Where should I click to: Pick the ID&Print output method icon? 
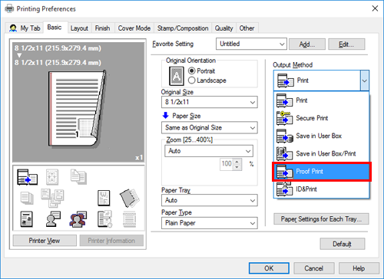284,189
